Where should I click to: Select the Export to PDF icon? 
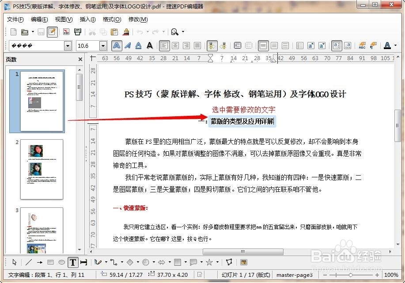(x=65, y=32)
